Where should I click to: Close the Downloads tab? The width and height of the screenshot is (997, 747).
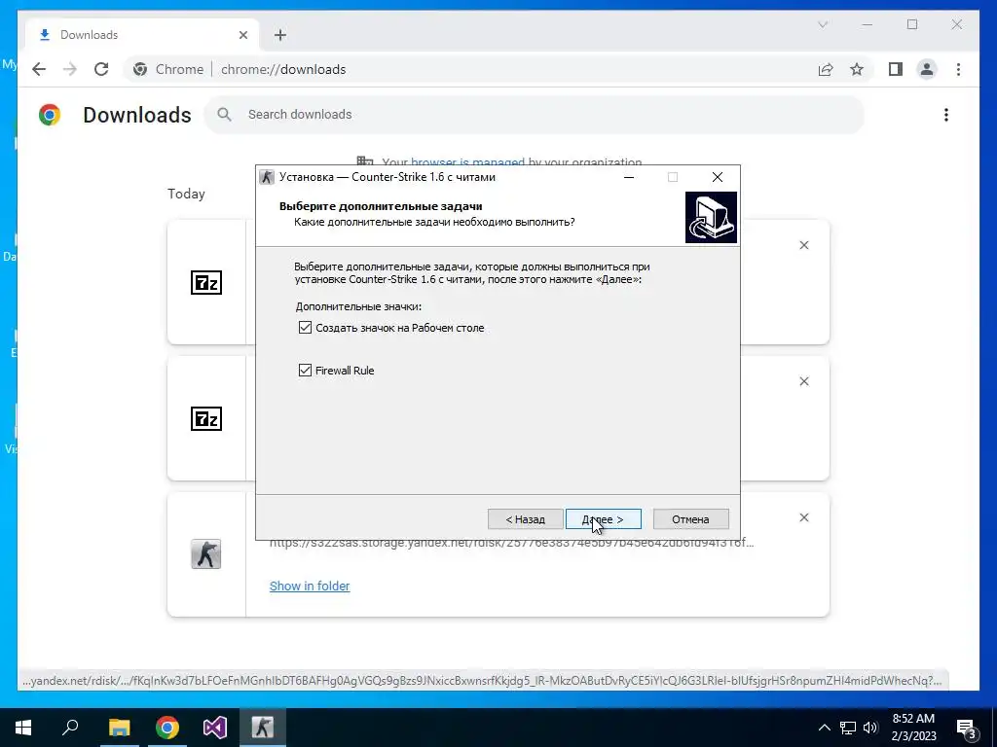pyautogui.click(x=242, y=35)
